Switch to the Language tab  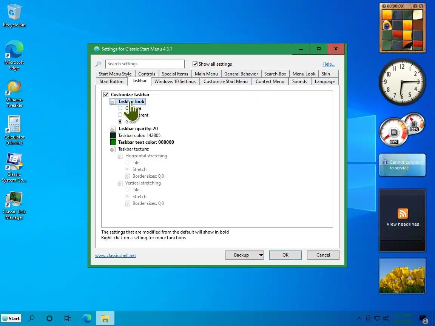[x=325, y=81]
